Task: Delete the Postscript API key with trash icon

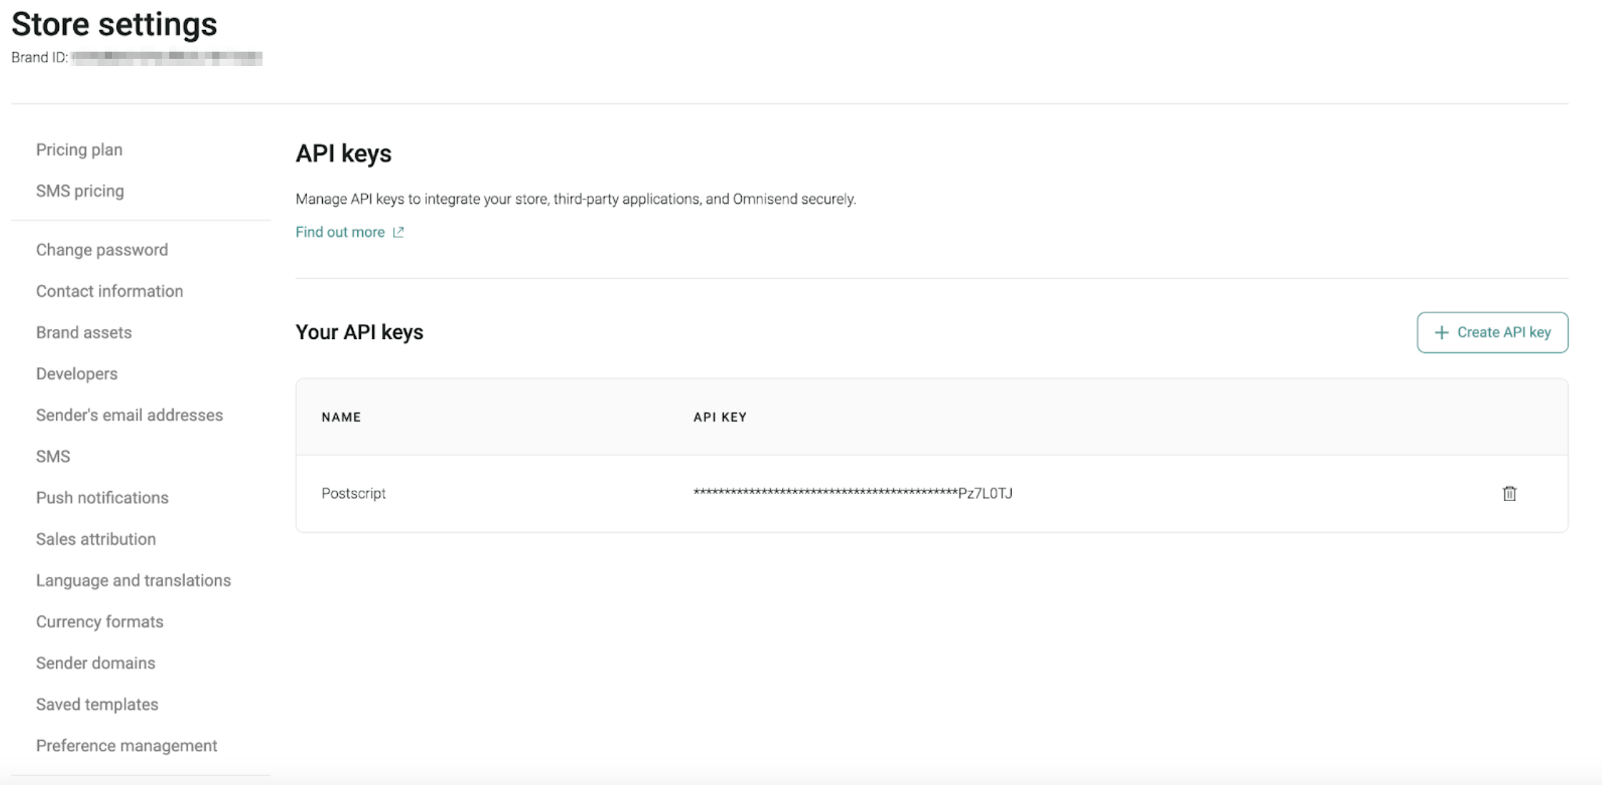Action: point(1509,493)
